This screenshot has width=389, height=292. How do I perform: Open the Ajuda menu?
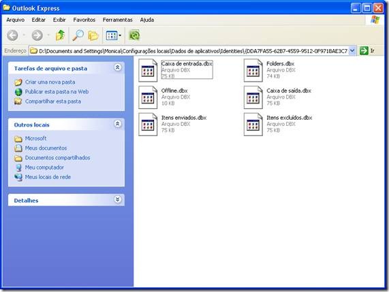click(147, 20)
